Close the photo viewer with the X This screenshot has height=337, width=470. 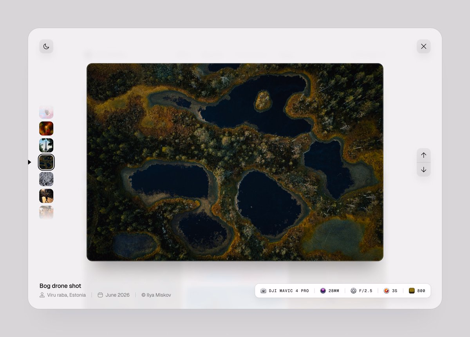423,46
